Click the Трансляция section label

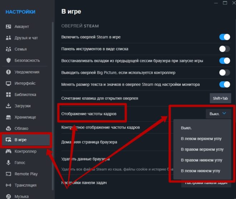click(25, 185)
